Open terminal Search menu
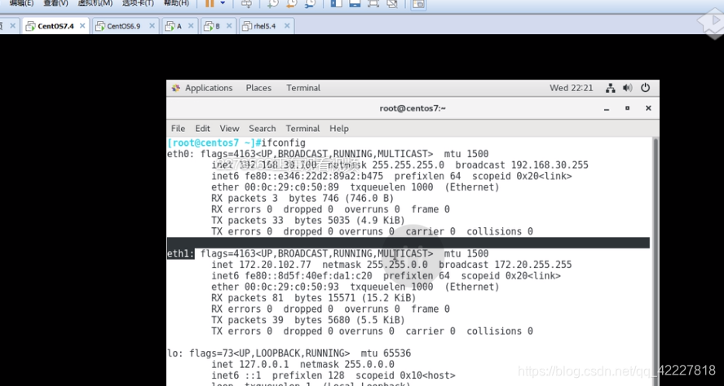724x386 pixels. [x=263, y=129]
